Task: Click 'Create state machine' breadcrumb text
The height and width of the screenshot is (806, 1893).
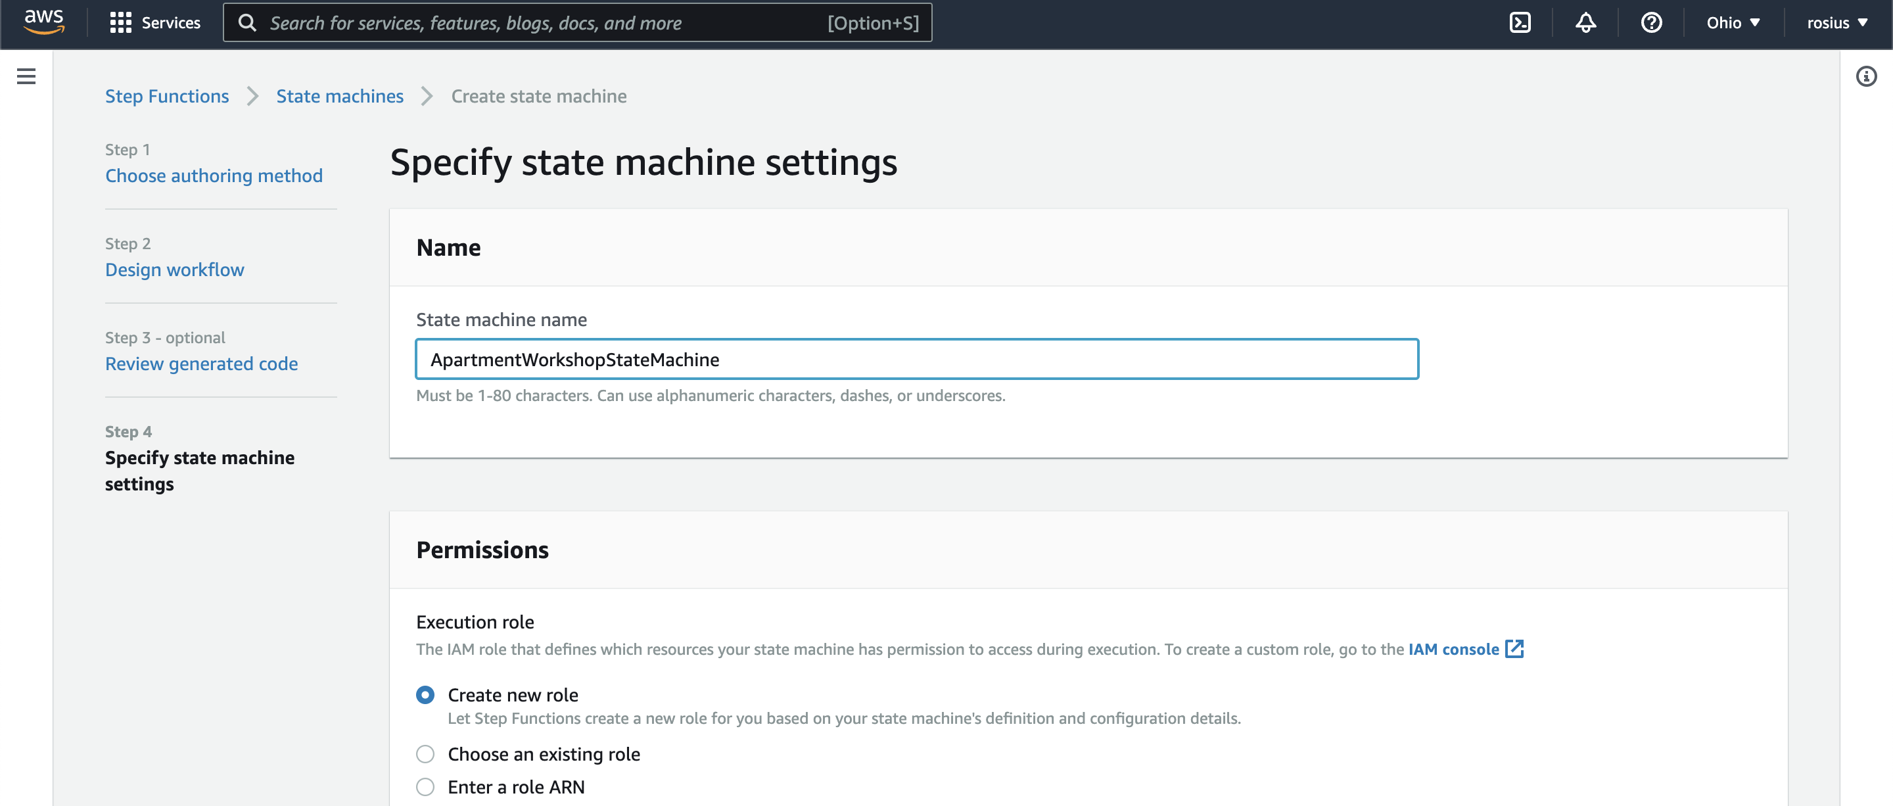Action: [539, 96]
